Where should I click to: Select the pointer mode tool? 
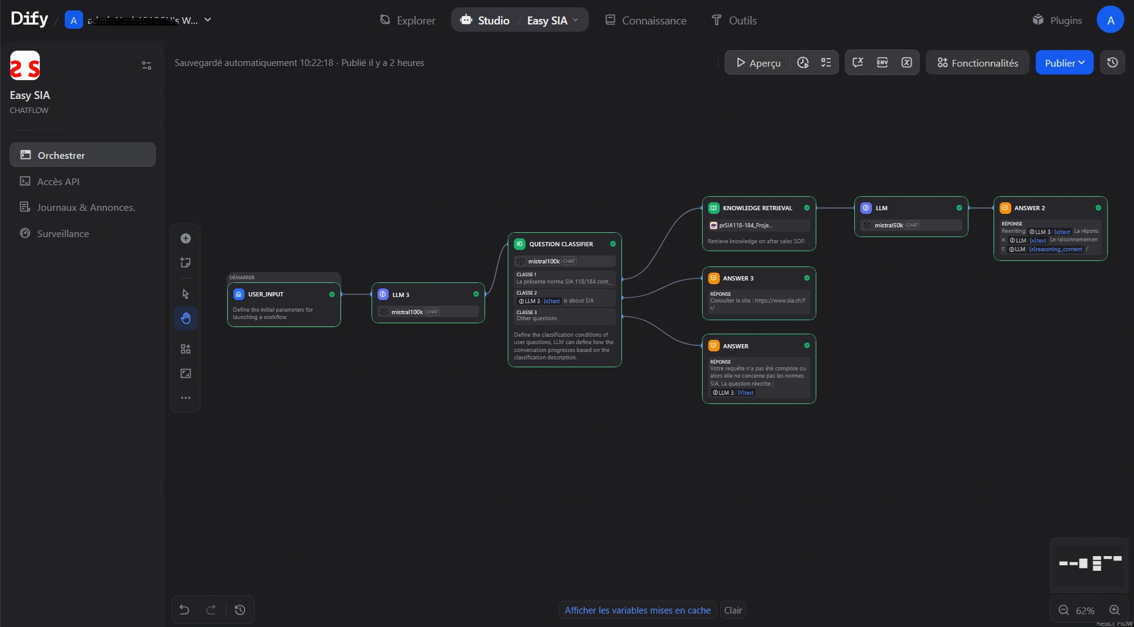point(186,294)
